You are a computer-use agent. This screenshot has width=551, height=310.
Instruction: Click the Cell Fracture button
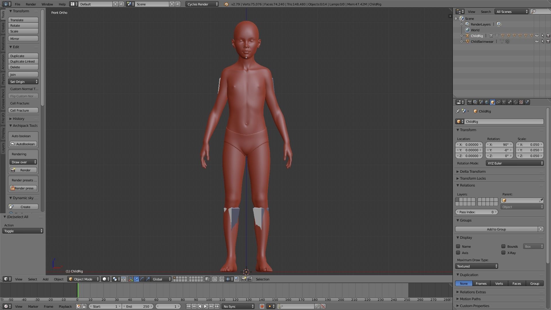23,110
